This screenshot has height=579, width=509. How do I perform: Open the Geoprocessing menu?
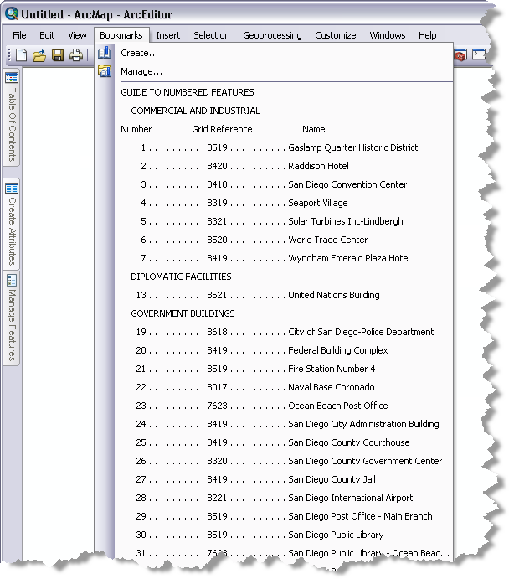(272, 35)
